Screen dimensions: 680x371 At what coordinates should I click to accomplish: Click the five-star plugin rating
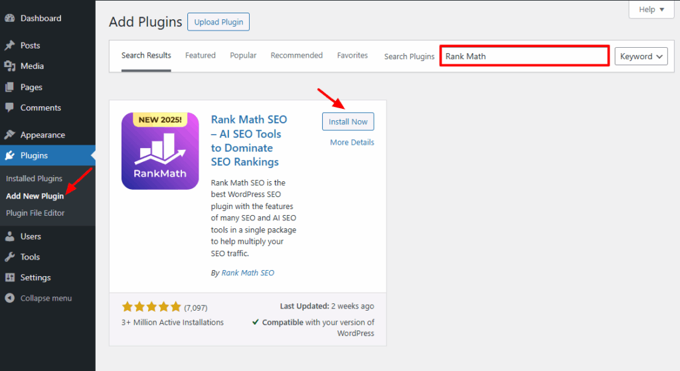[x=151, y=307]
